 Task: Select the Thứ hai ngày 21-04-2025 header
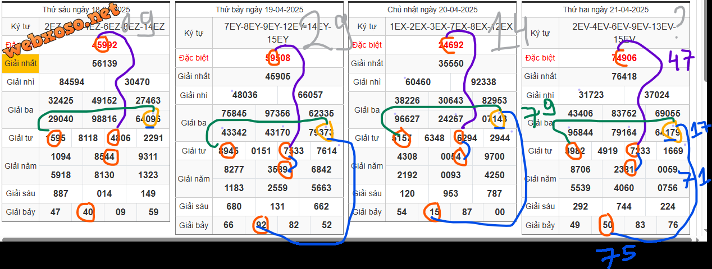(x=605, y=10)
